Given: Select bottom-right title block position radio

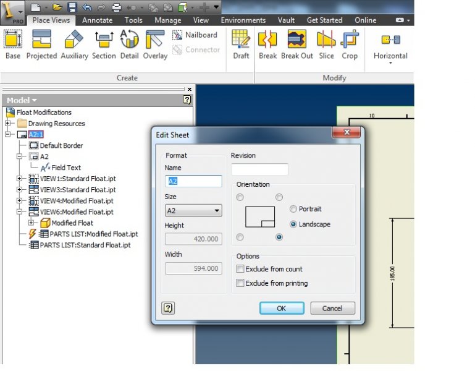Looking at the screenshot, I should (279, 237).
